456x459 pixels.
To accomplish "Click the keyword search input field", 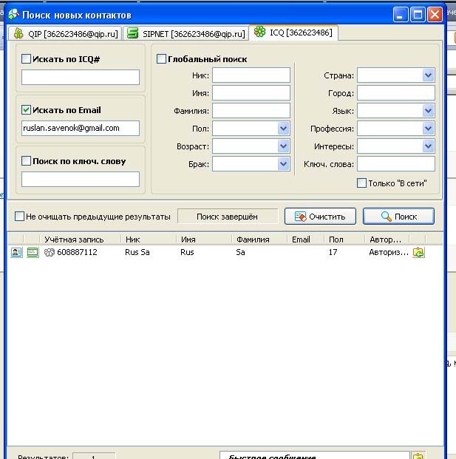I will 81,179.
